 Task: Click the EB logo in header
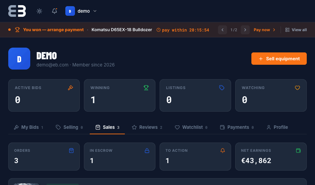point(17,11)
